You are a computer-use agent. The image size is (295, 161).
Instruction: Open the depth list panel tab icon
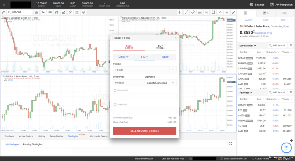[284, 13]
